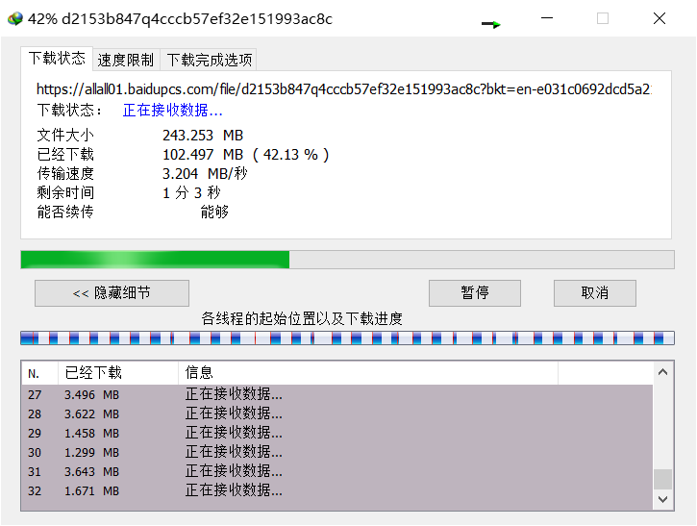Click the 已经下载 column header
The image size is (697, 526).
pyautogui.click(x=118, y=373)
